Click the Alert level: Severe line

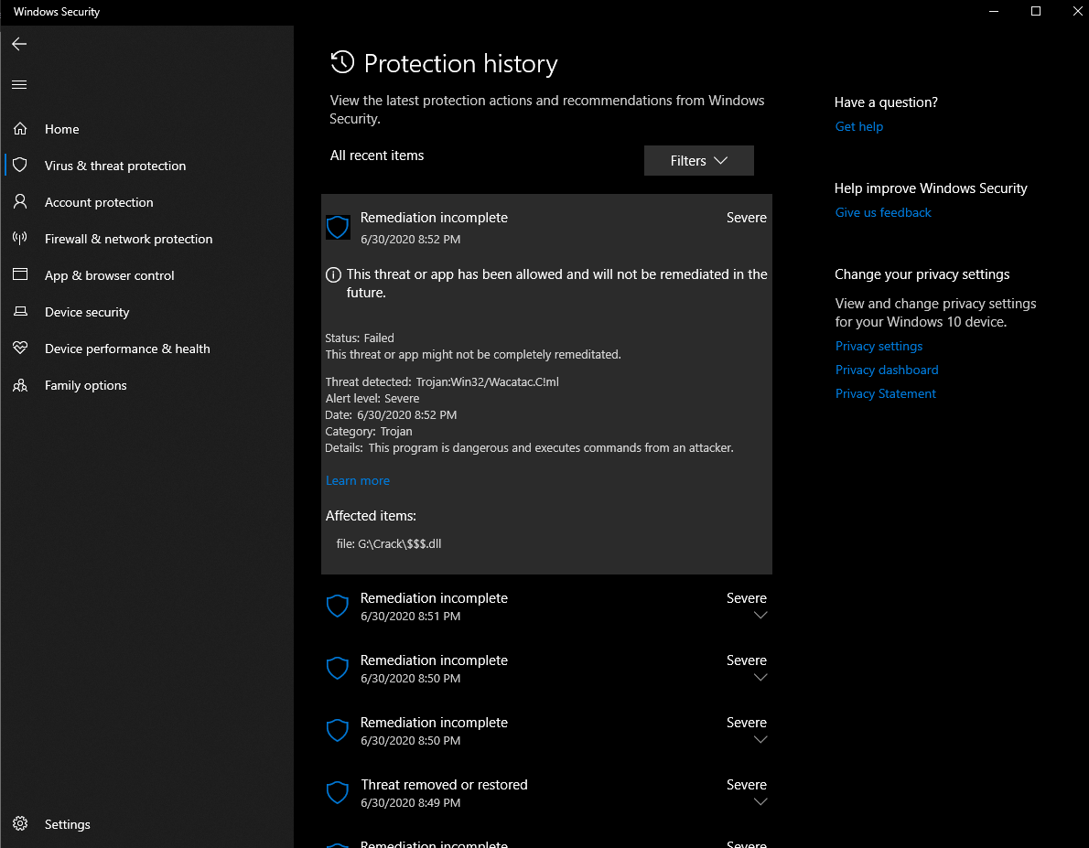pos(372,399)
